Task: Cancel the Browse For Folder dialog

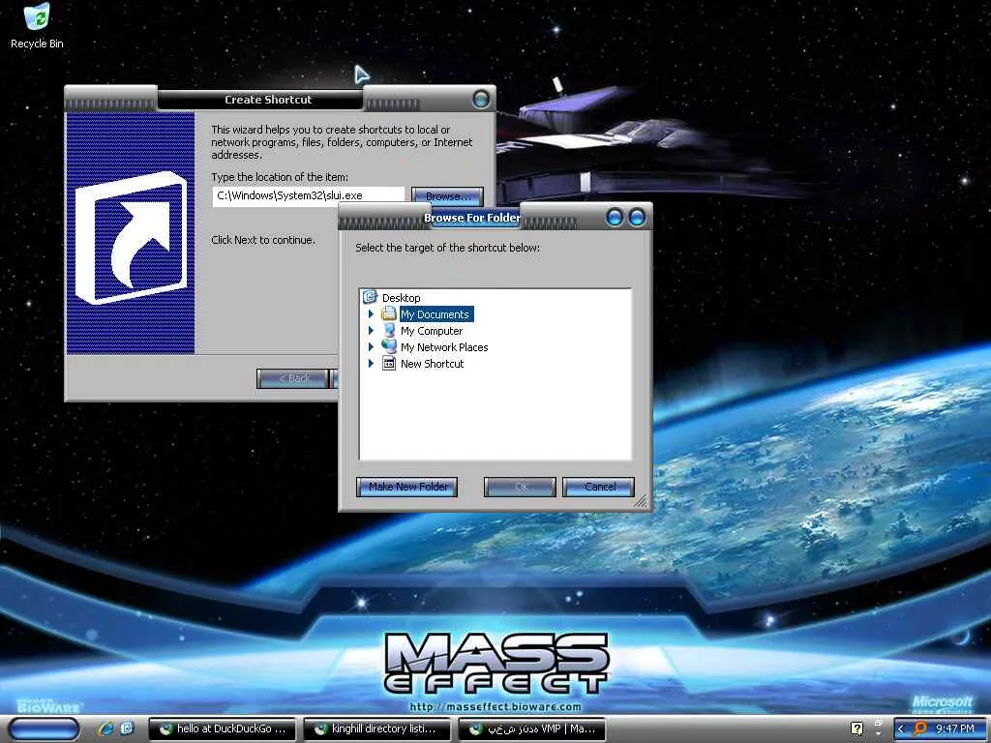Action: (598, 487)
